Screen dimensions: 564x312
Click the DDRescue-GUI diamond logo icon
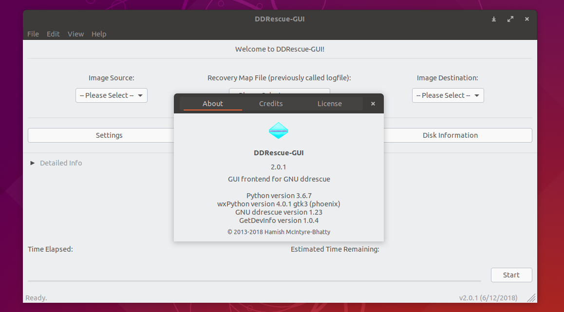(x=279, y=130)
